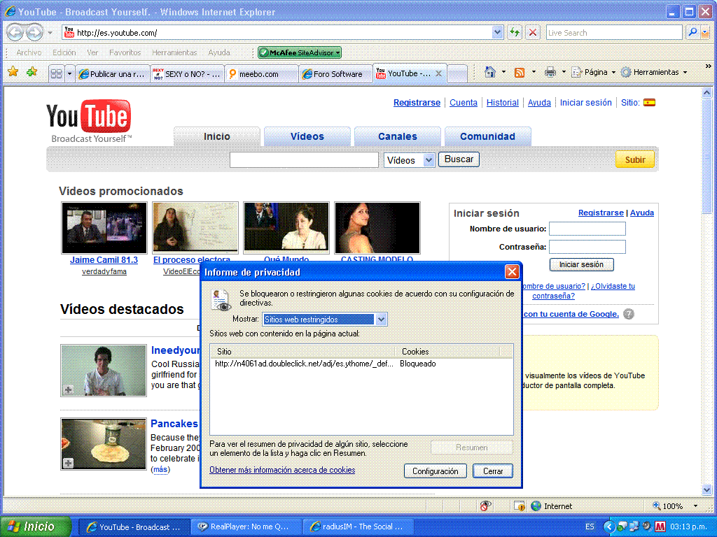Add Pancakes video to queue plus icon
Screen dimensions: 717x537
[x=68, y=463]
